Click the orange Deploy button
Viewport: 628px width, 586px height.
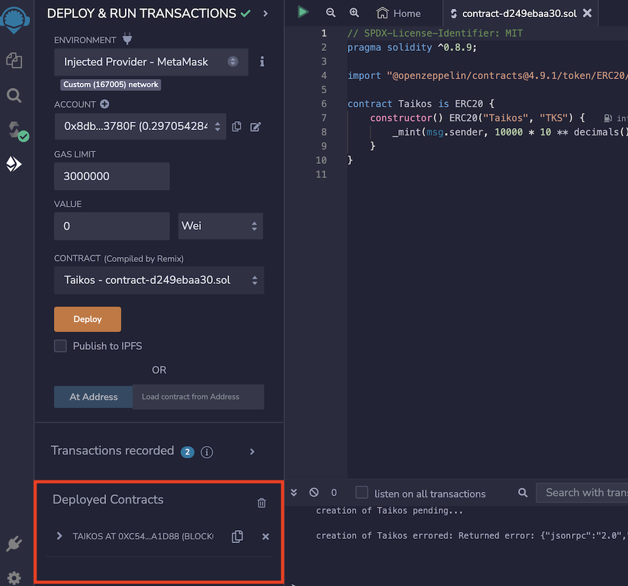pos(87,319)
